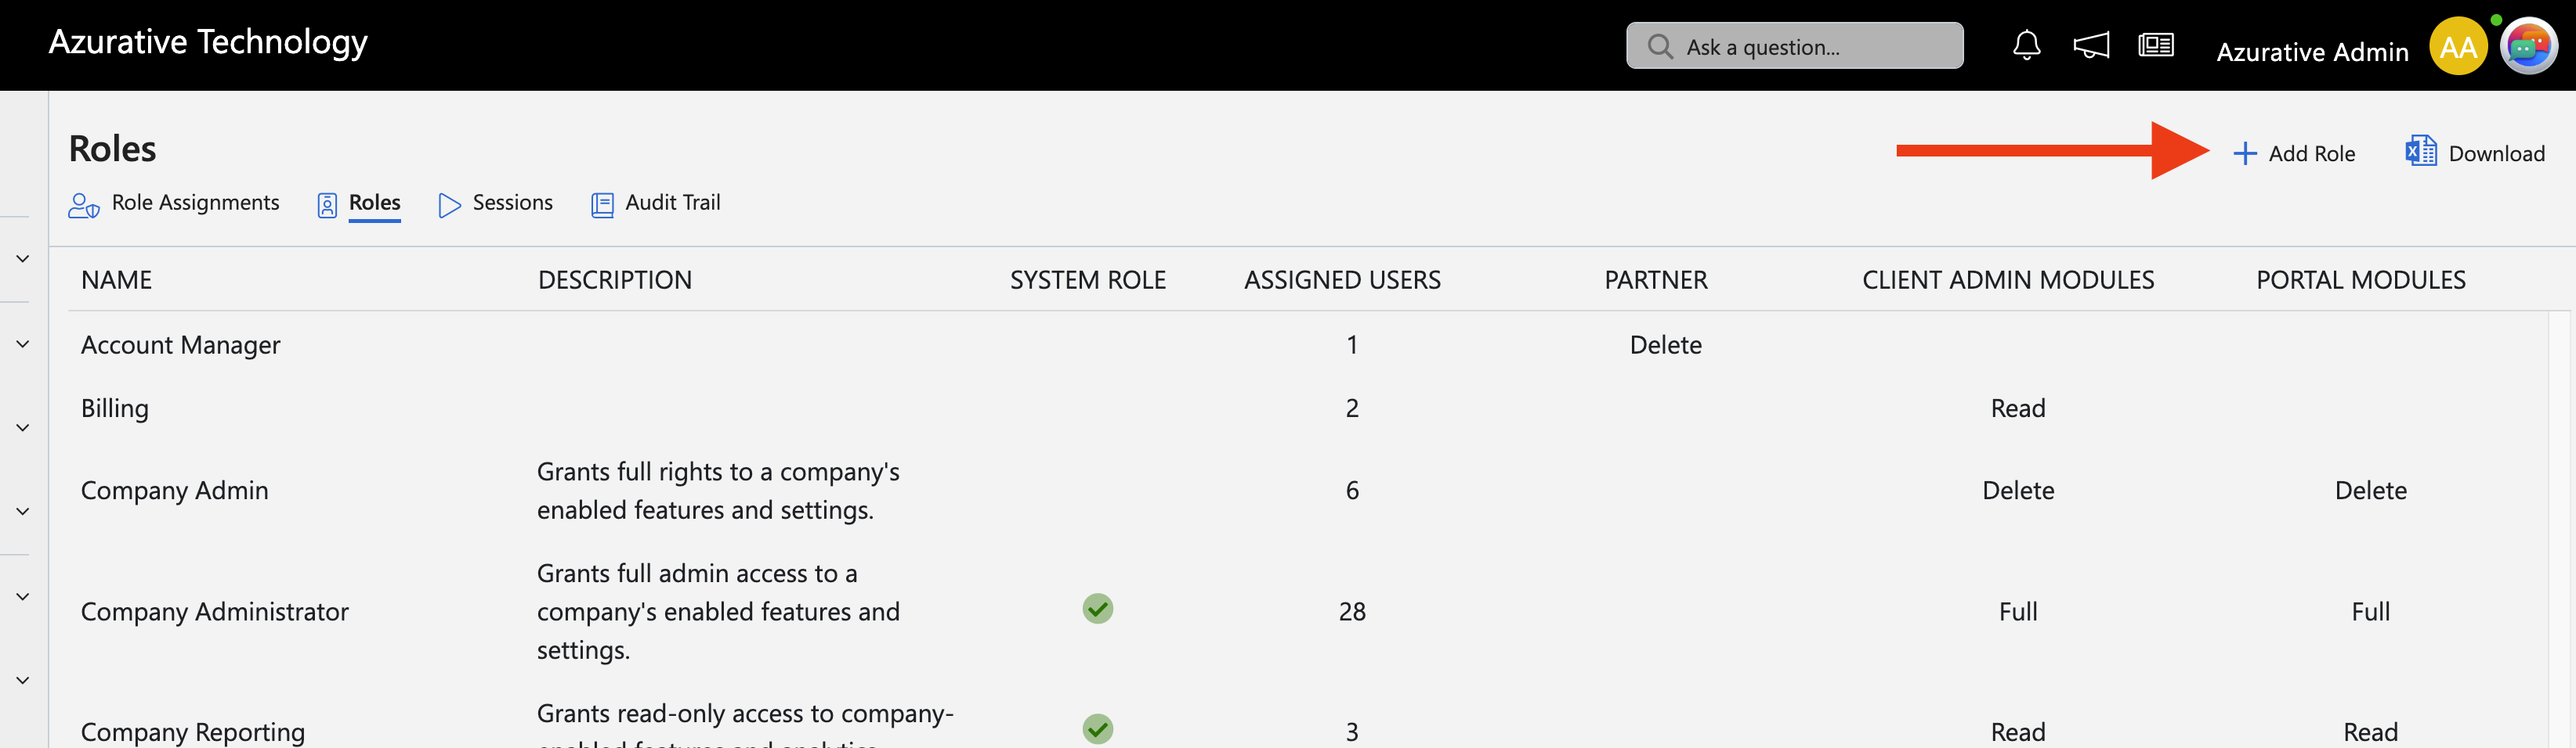Sort by NAME column header
Viewport: 2576px width, 748px height.
116,279
